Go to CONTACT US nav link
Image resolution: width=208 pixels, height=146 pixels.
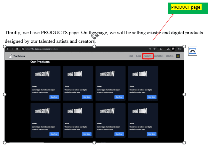click(159, 56)
